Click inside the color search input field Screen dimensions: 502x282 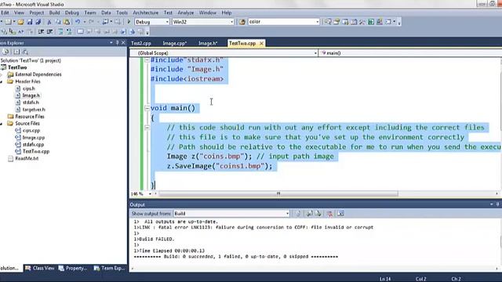pyautogui.click(x=281, y=22)
